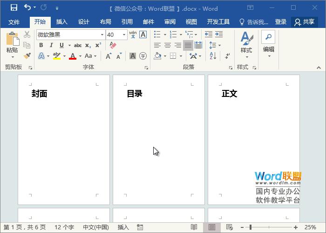This screenshot has width=326, height=233.
Task: Center align the text
Action: coord(168,45)
